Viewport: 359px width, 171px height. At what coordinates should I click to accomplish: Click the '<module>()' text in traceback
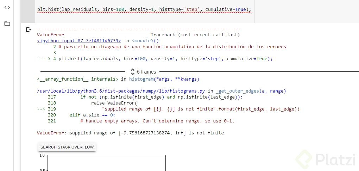[x=145, y=41]
